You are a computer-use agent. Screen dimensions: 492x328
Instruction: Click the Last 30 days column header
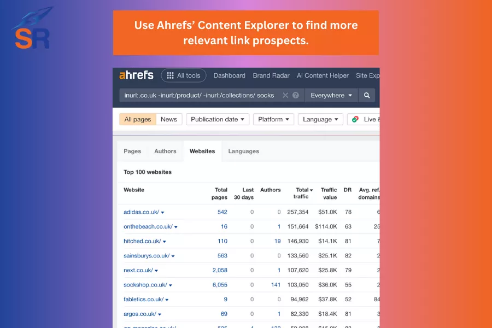tap(244, 194)
